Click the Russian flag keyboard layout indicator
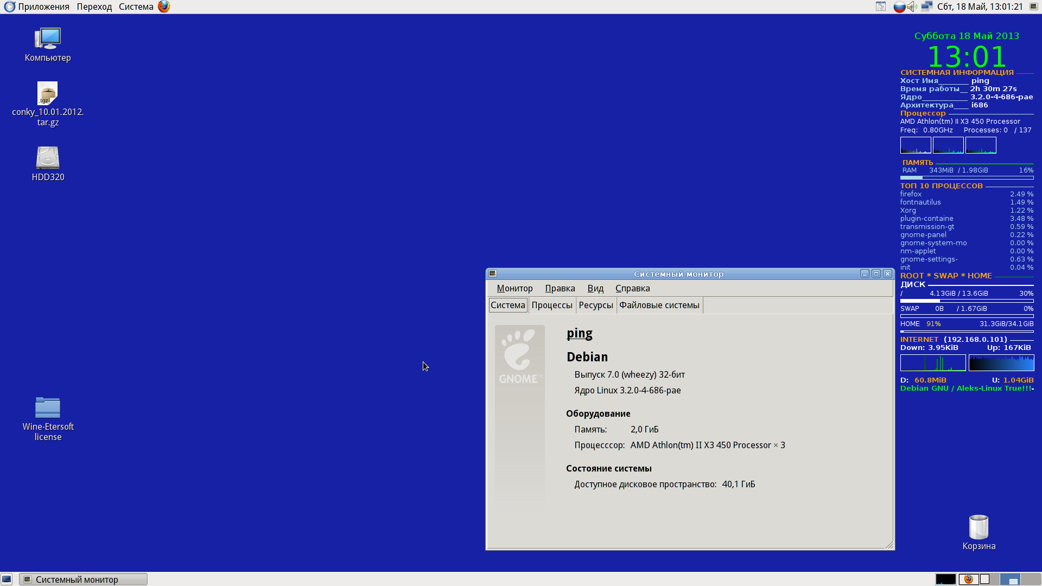 (899, 7)
